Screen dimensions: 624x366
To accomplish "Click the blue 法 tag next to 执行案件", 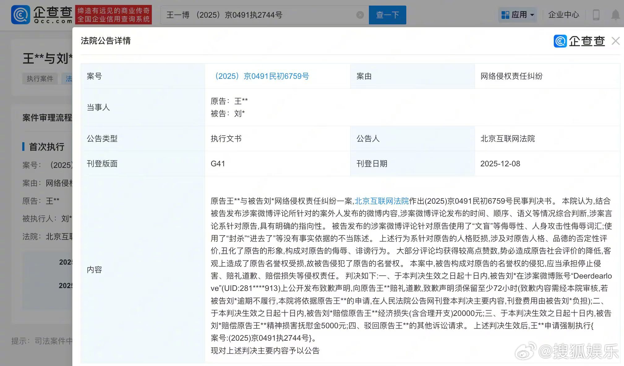I will click(68, 79).
